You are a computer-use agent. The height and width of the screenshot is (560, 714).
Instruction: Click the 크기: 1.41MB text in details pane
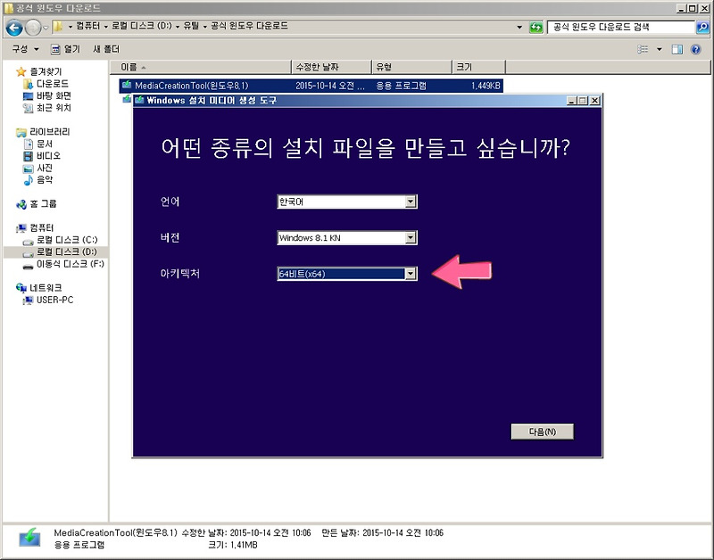pos(233,545)
